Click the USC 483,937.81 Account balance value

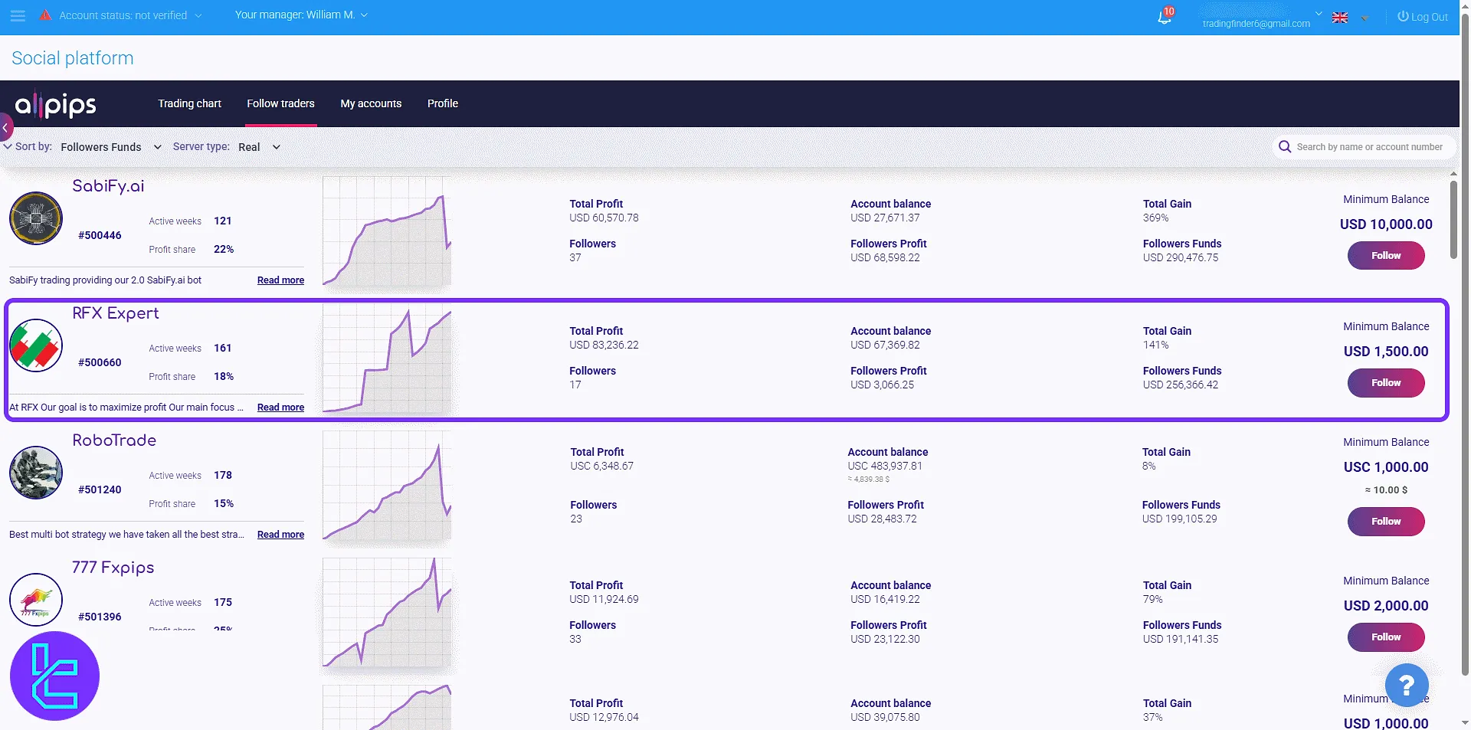885,466
